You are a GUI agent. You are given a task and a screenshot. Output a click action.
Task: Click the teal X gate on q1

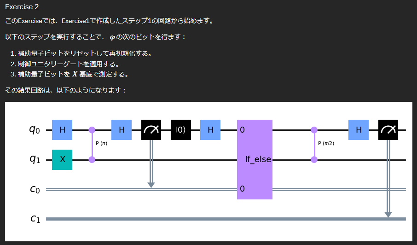pyautogui.click(x=62, y=160)
